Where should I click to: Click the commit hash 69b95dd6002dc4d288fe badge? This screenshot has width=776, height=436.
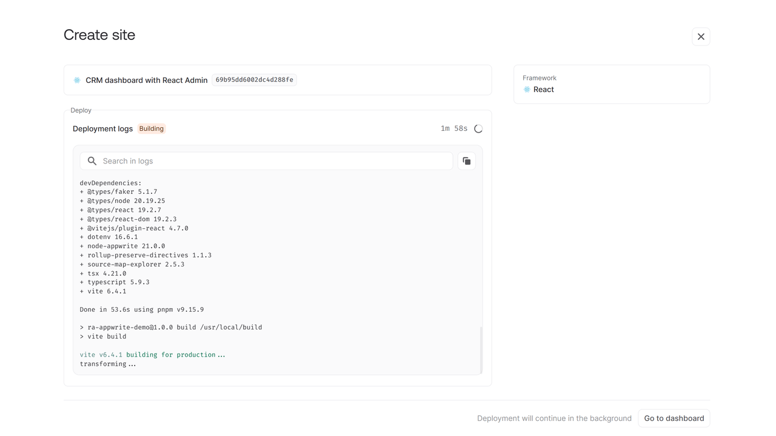[x=254, y=80]
